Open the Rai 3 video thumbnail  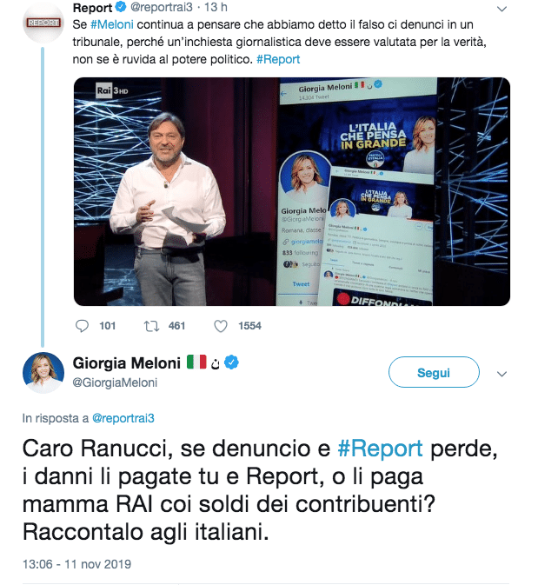click(x=292, y=192)
